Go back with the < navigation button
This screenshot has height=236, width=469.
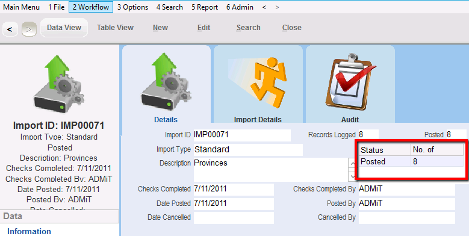tap(10, 29)
